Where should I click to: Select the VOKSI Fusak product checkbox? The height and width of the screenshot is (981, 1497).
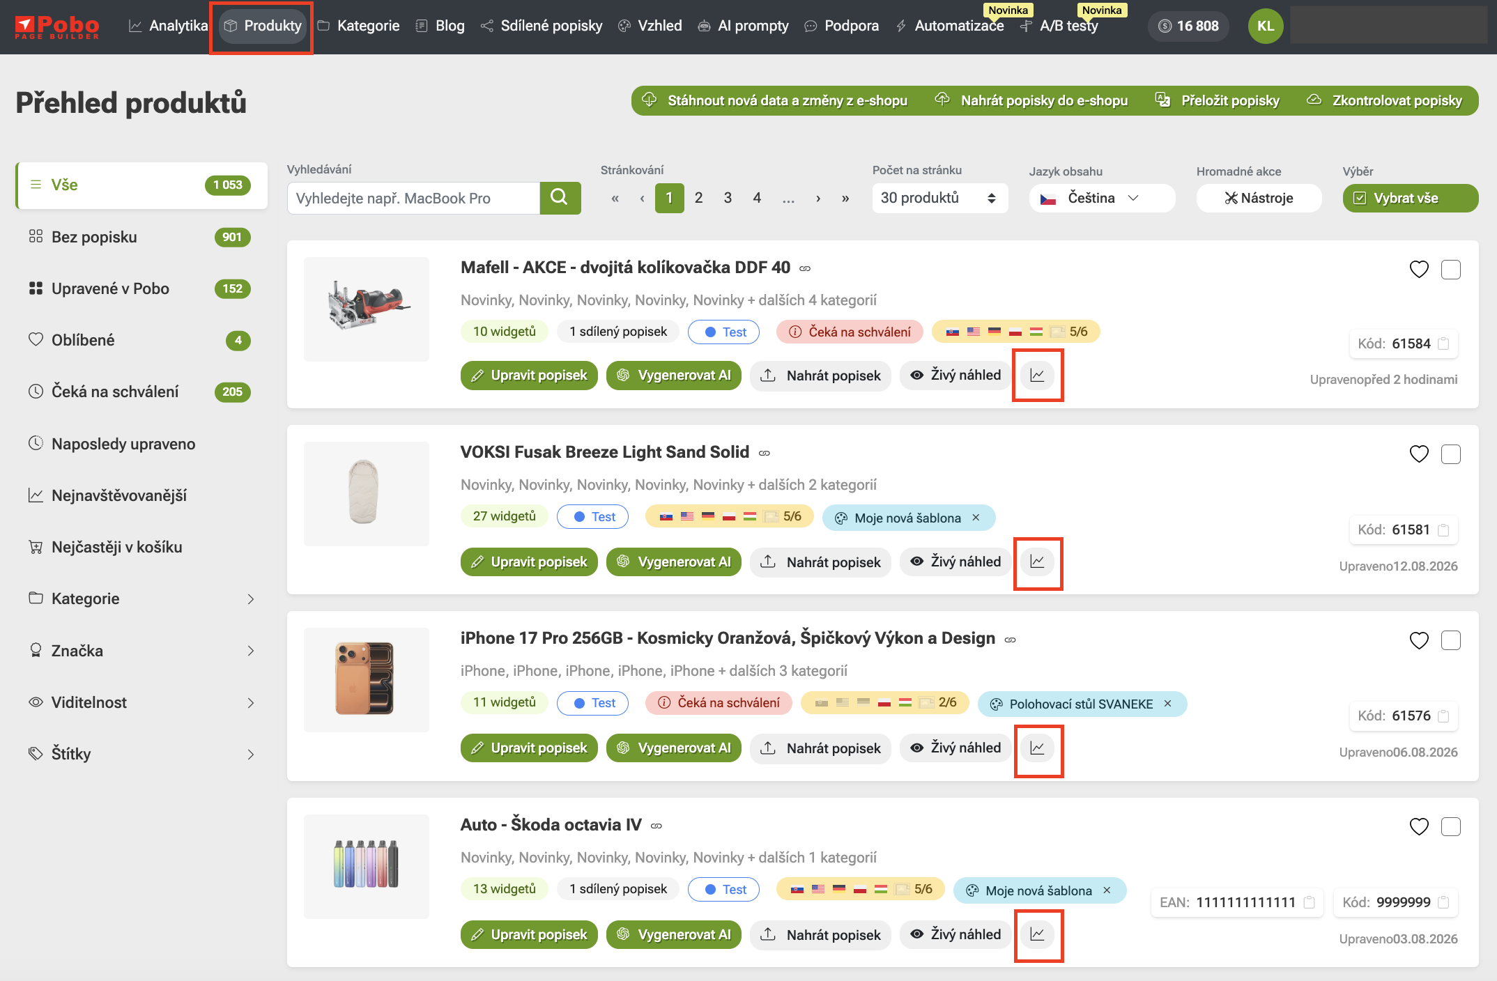click(1451, 454)
